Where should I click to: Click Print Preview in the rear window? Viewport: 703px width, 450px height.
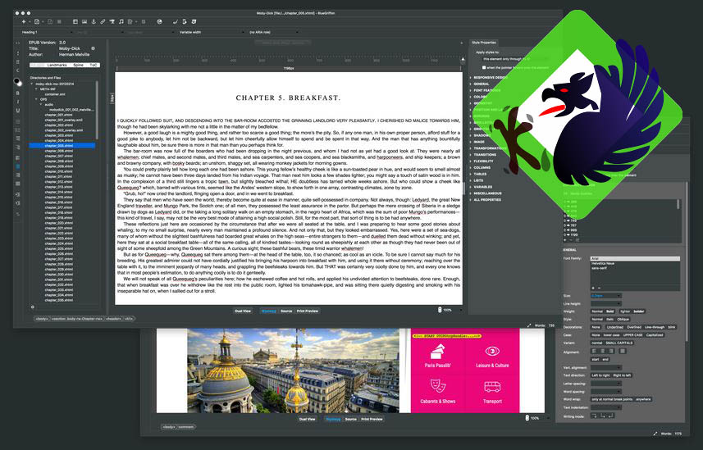coord(372,419)
